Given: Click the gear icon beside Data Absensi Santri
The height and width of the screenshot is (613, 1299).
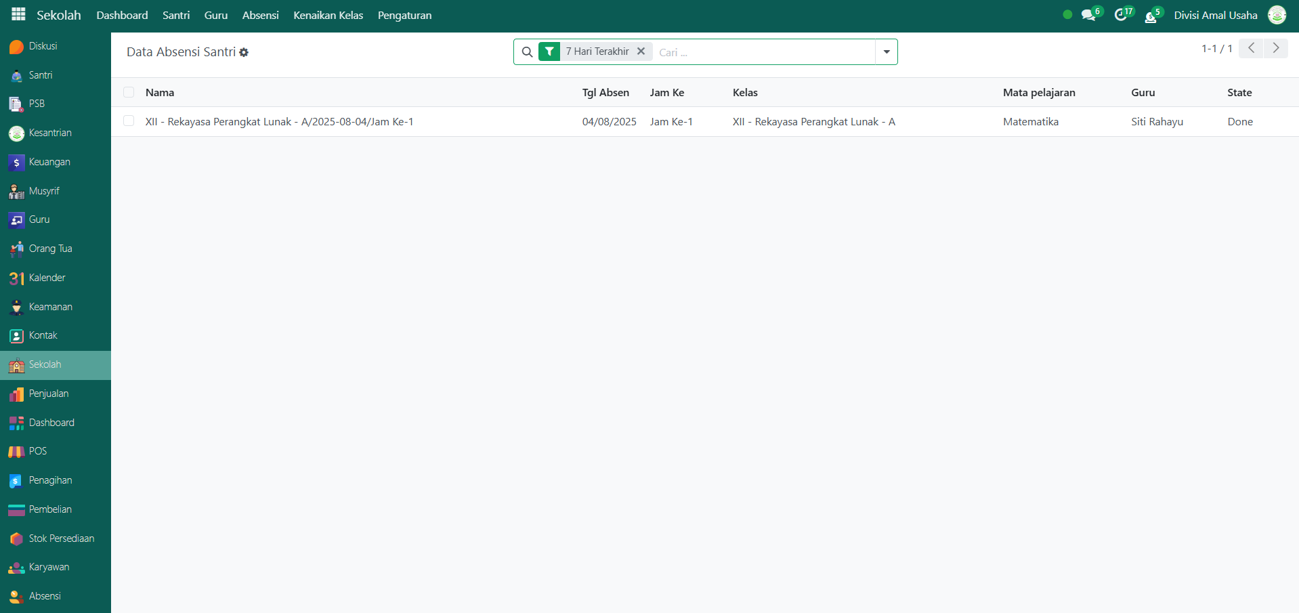Looking at the screenshot, I should (244, 52).
